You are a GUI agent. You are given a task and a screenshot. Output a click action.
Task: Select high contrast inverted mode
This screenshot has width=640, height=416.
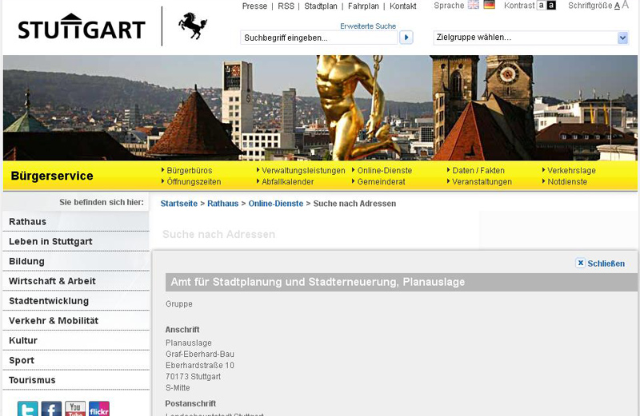(x=551, y=6)
